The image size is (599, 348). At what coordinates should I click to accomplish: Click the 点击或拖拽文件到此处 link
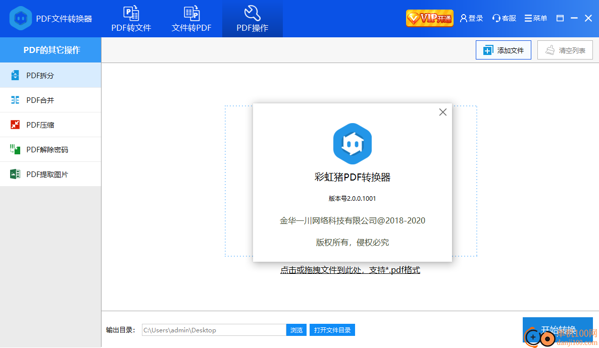(350, 270)
